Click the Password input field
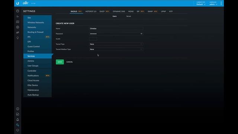 [x=116, y=34]
